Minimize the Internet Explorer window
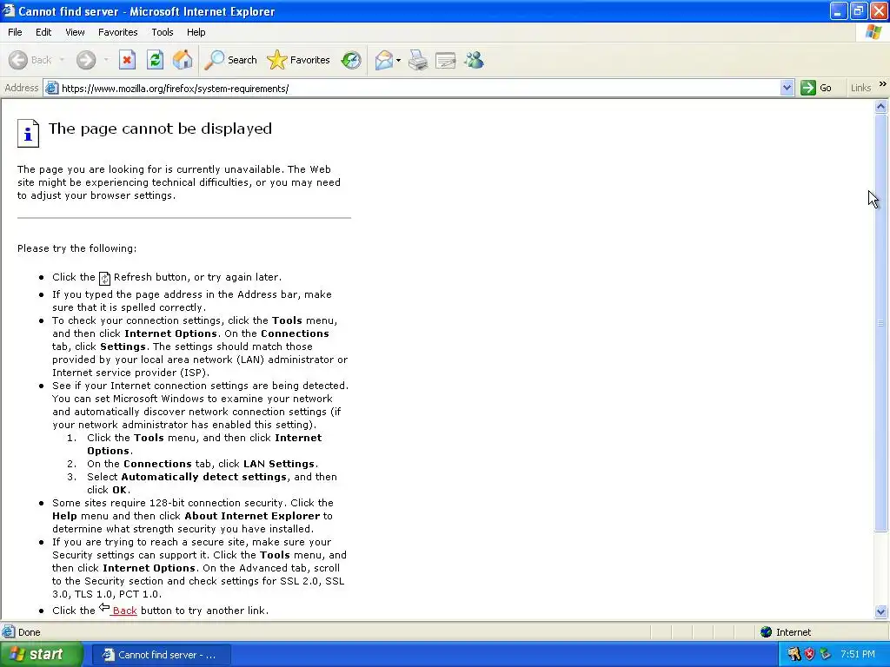The image size is (890, 667). (839, 10)
